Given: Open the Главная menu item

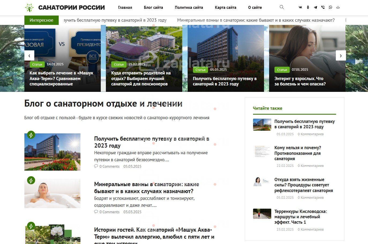Looking at the screenshot, I should tap(125, 7).
